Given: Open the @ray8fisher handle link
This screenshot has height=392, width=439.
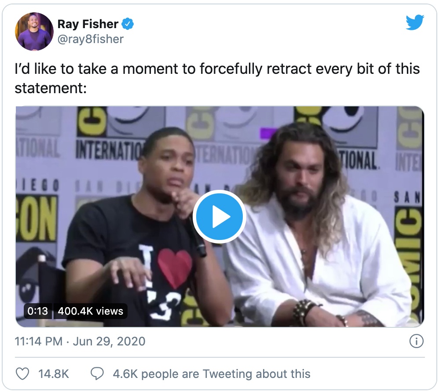Looking at the screenshot, I should 91,39.
